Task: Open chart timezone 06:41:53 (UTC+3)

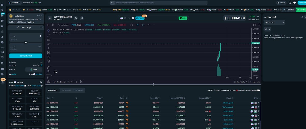Action: tap(241, 82)
